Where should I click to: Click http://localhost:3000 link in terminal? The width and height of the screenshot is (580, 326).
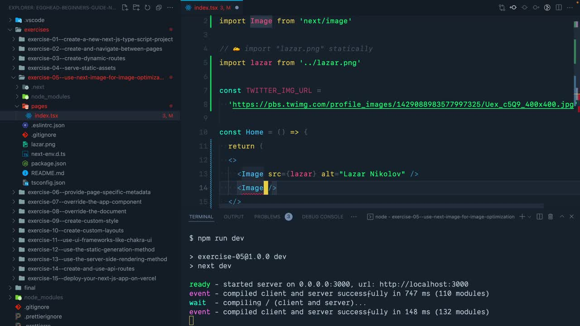click(424, 284)
